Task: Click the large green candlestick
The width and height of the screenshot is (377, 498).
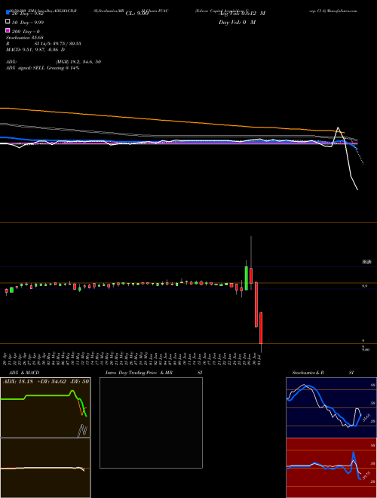Action: tap(247, 278)
